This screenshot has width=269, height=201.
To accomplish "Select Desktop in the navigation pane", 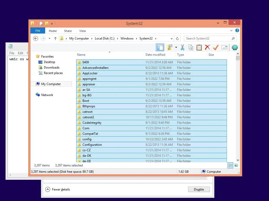I will (x=47, y=62).
